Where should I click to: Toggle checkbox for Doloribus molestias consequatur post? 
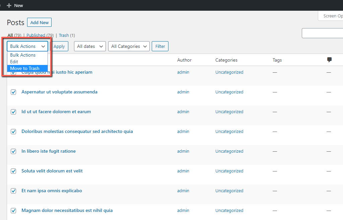13,132
